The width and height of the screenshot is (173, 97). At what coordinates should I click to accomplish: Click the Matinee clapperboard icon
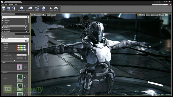coord(37,8)
